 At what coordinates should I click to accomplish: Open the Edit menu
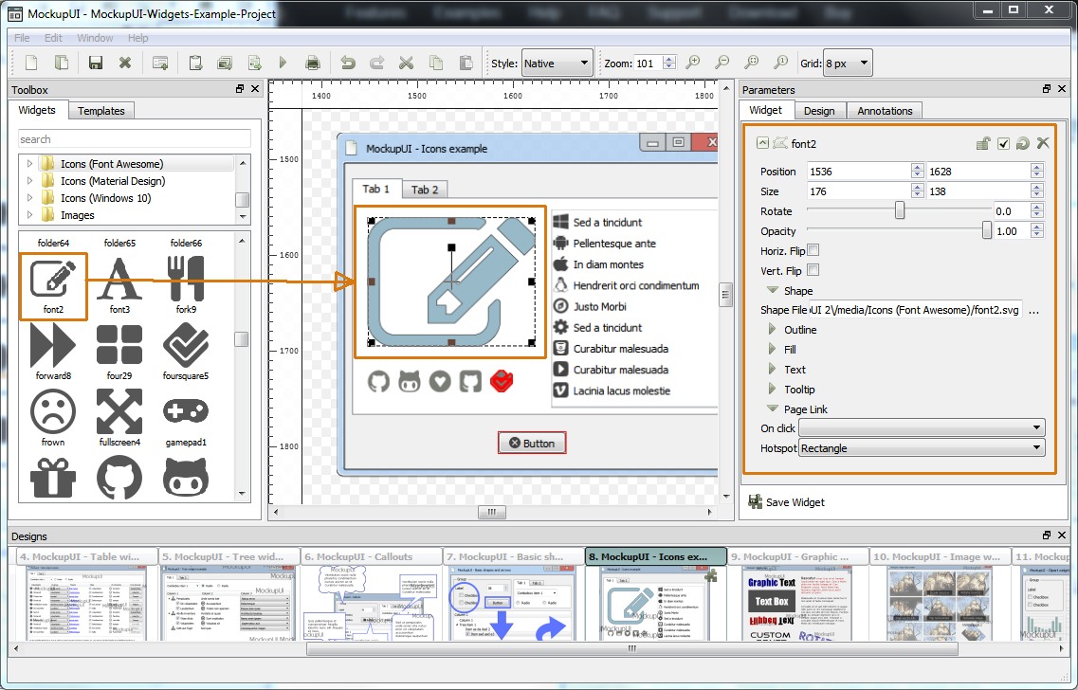(x=53, y=38)
